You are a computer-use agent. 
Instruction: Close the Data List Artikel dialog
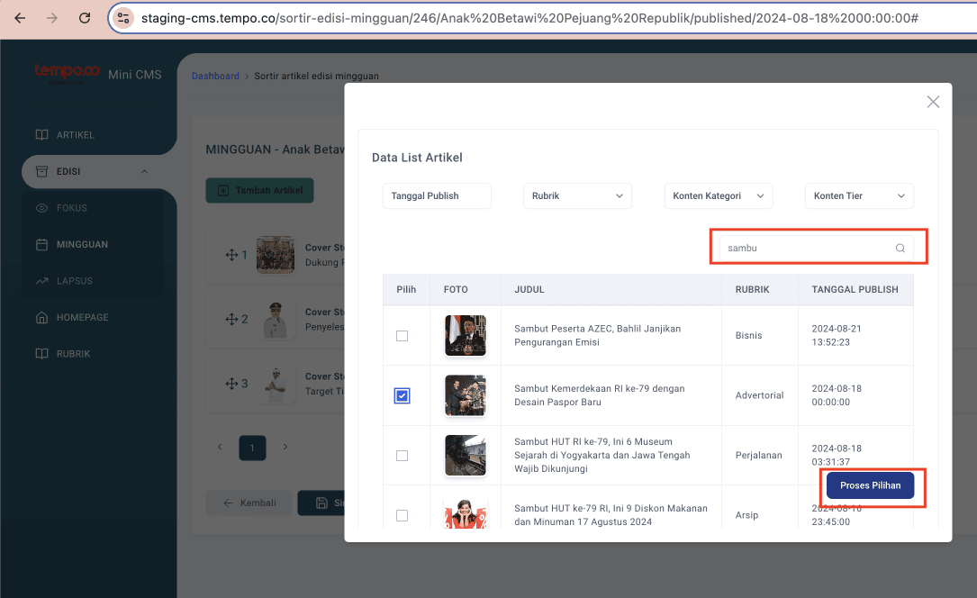933,102
